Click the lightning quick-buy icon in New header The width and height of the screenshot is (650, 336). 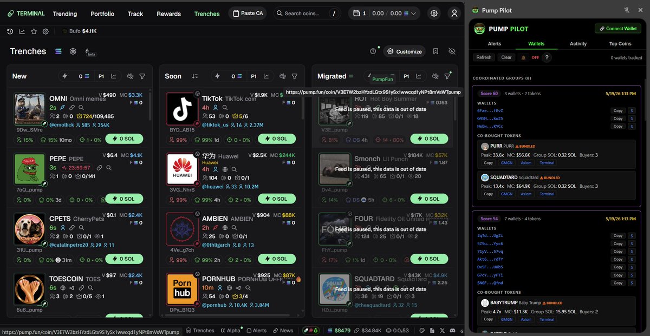[66, 76]
